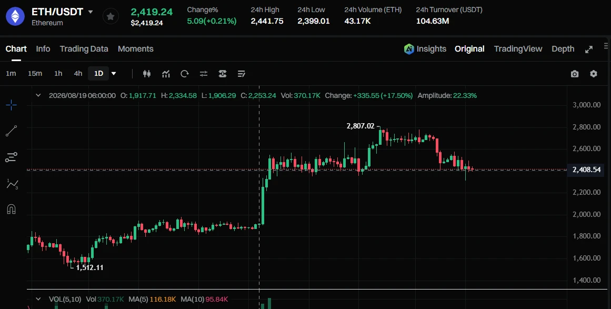Open the list-with-pencil icon in the toolbar
611x309 pixels.
coord(241,74)
